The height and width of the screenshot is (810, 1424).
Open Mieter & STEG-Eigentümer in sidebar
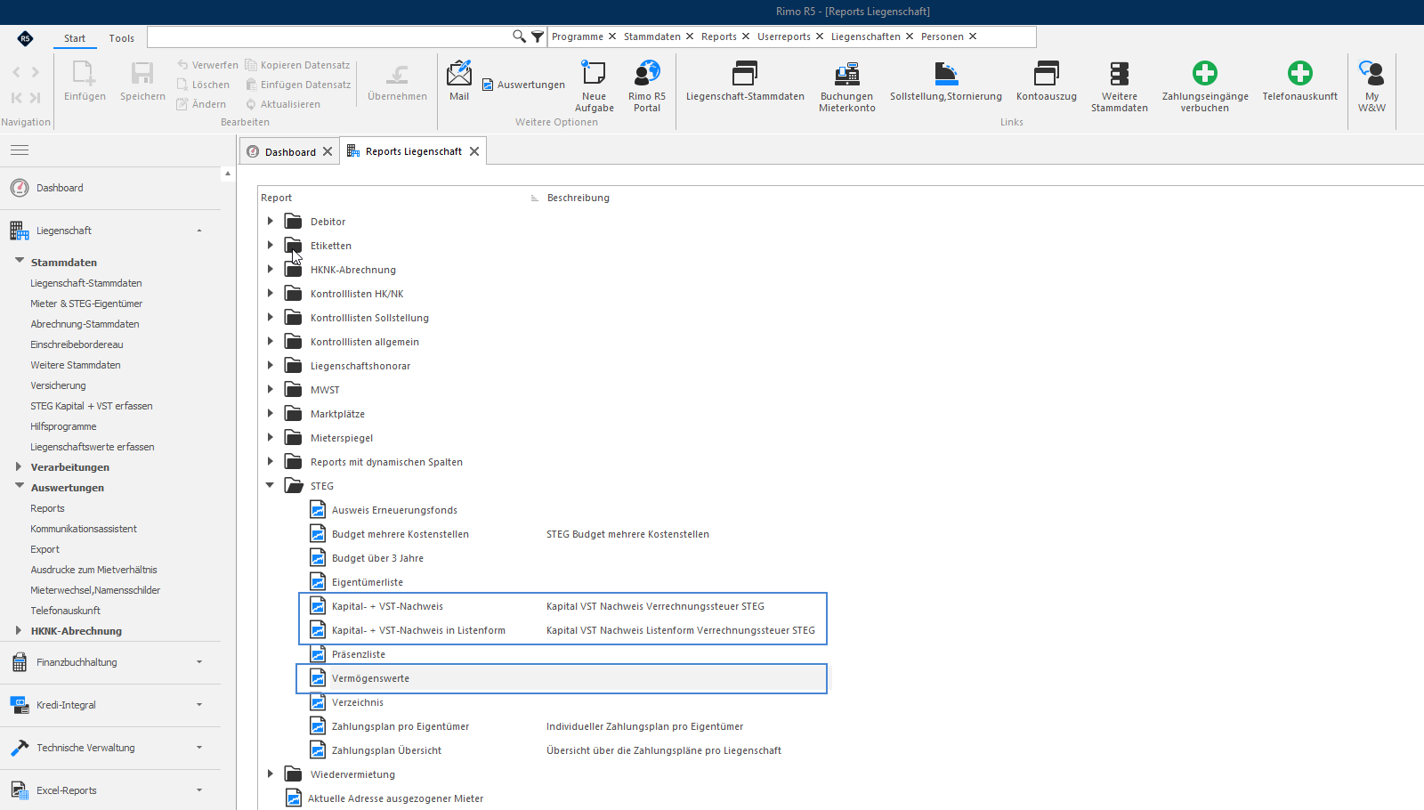click(x=86, y=304)
